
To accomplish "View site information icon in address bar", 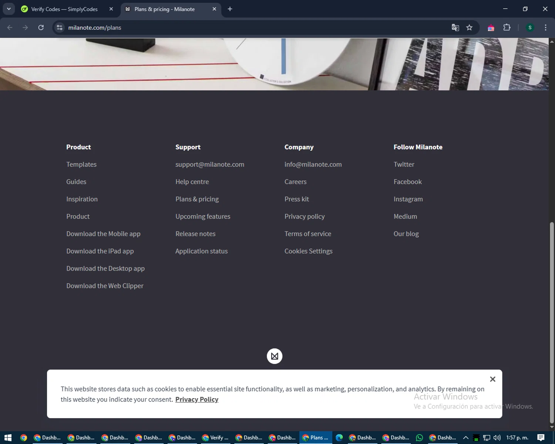I will coord(60,27).
